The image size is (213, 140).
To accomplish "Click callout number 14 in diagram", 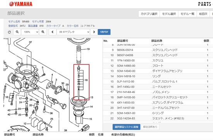I will click(91, 107).
